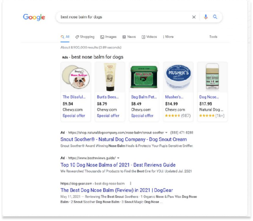Start voice search with microphone
This screenshot has height=221, width=253.
[206, 17]
